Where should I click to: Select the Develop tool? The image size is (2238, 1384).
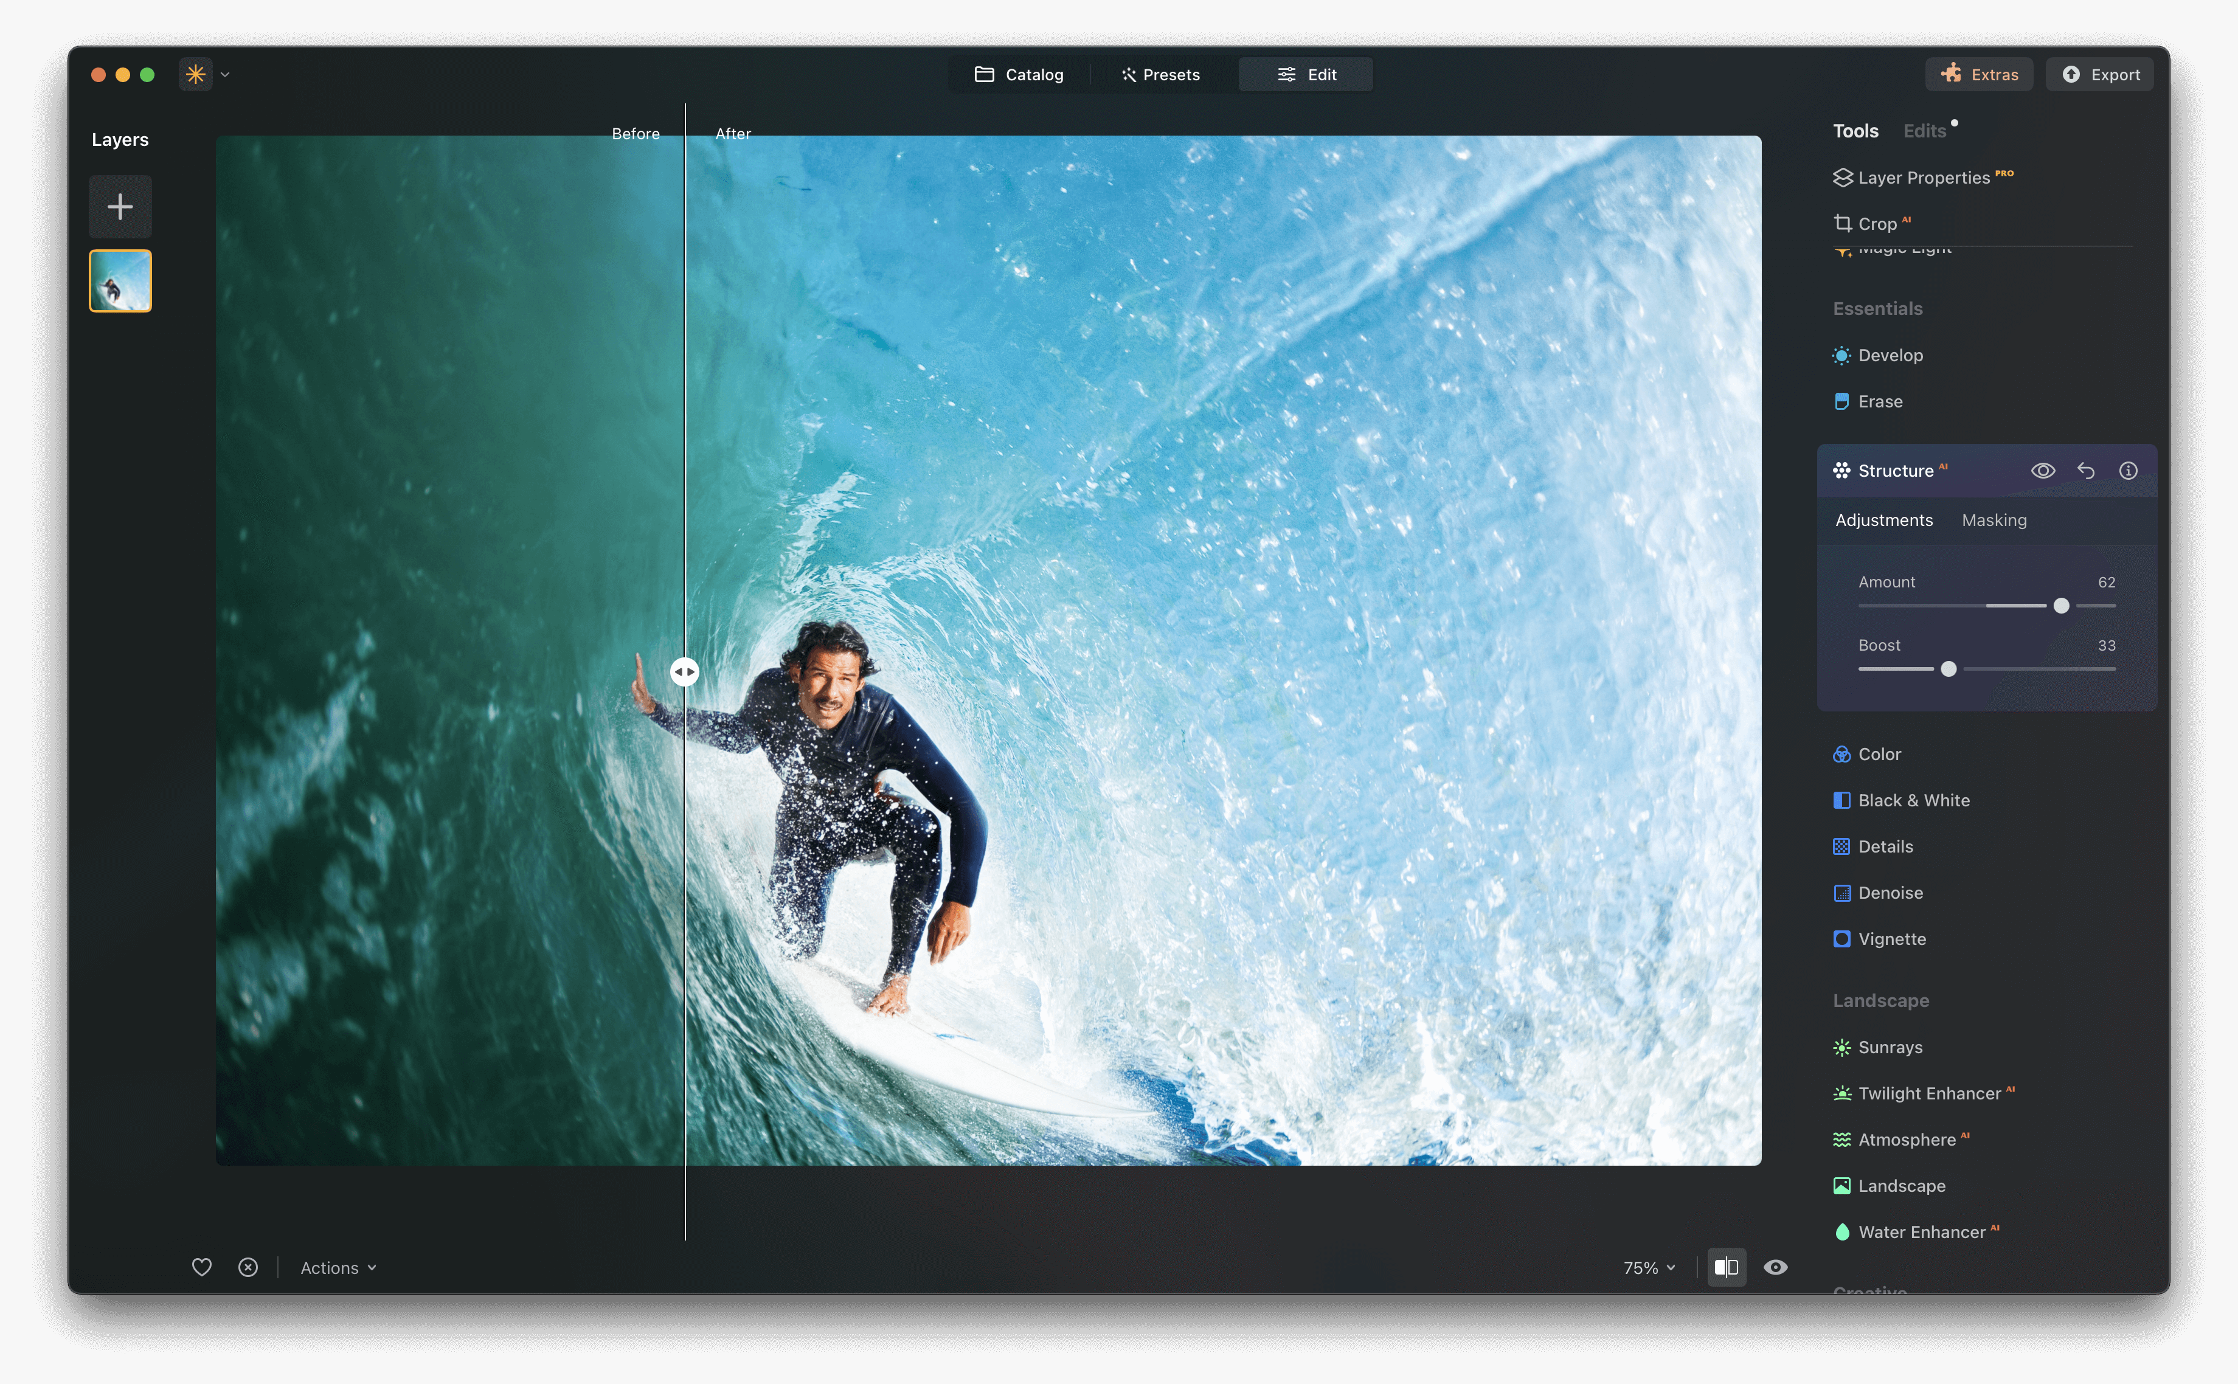(1891, 355)
